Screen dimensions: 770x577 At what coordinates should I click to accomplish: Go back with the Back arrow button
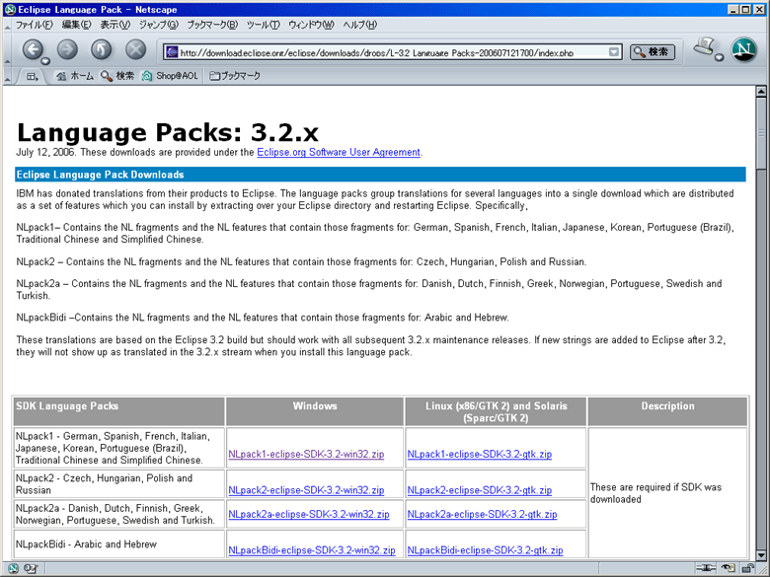coord(33,49)
